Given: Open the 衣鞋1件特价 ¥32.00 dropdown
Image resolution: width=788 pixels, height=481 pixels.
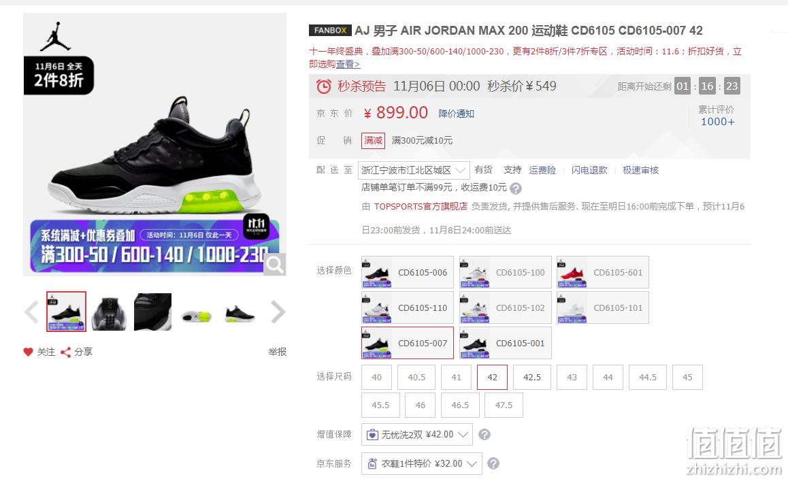Looking at the screenshot, I should click(x=422, y=463).
